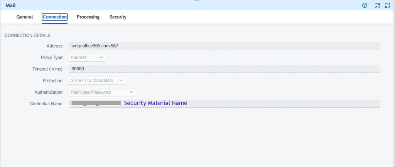
Task: Click the "Credential Name:" label
Action: coord(46,104)
